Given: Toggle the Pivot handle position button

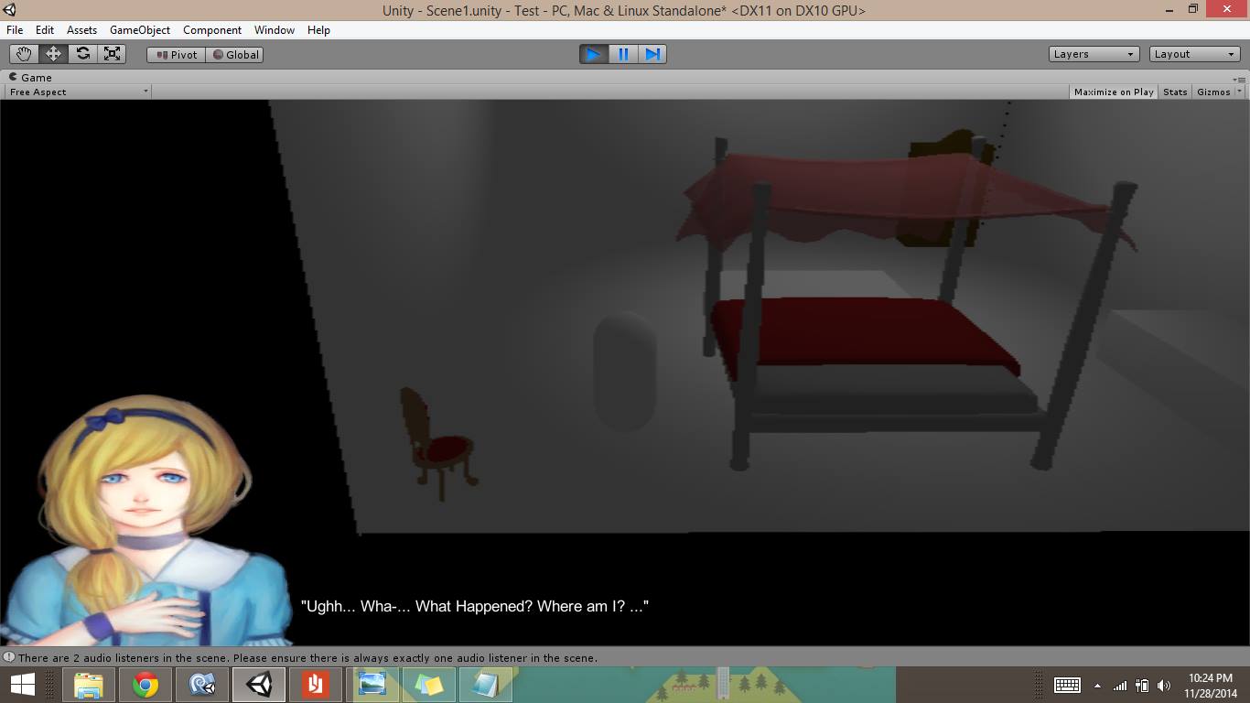Looking at the screenshot, I should point(176,55).
